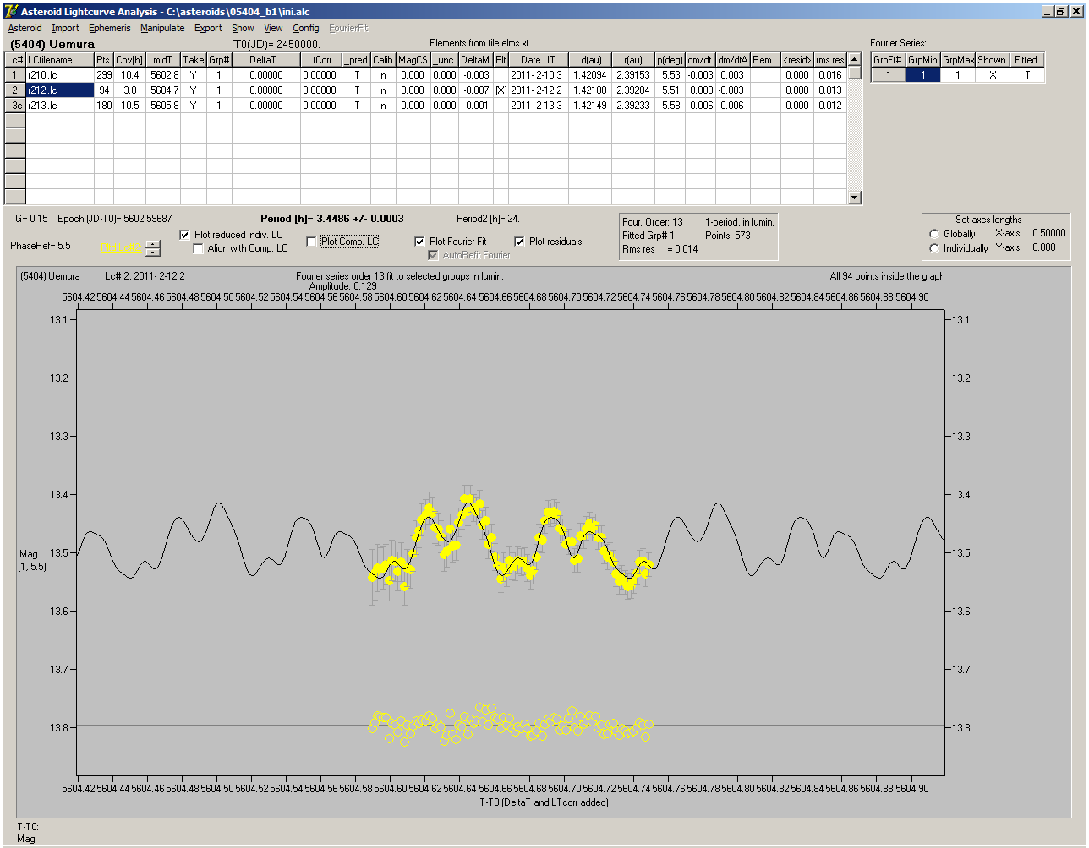
Task: Open the Show menu
Action: click(243, 28)
